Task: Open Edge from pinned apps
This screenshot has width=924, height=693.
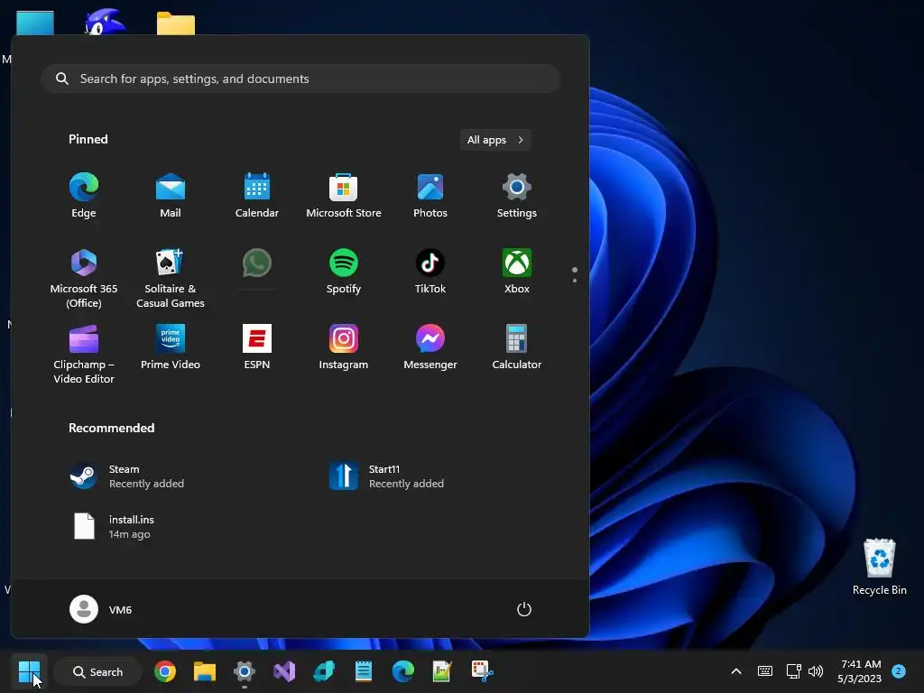Action: [84, 196]
